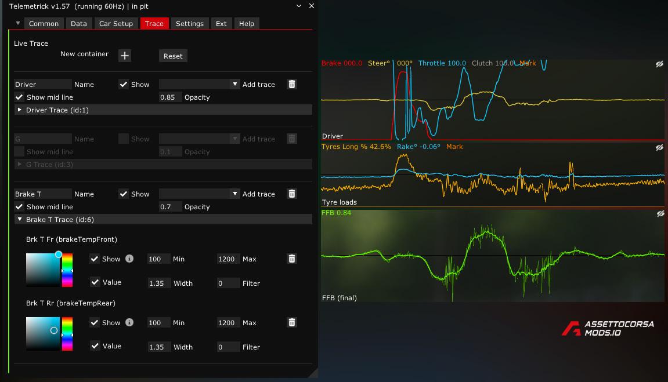Viewport: 668px width, 382px height.
Task: Click the Throttle 100.0 readout
Action: (442, 63)
